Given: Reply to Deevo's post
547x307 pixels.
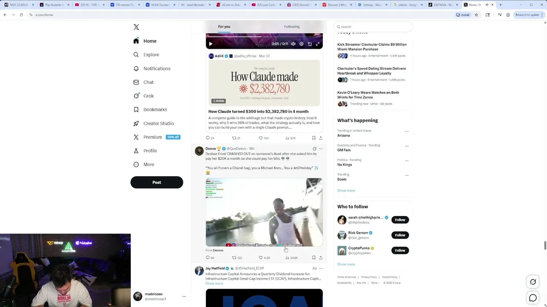Looking at the screenshot, I should [210, 258].
